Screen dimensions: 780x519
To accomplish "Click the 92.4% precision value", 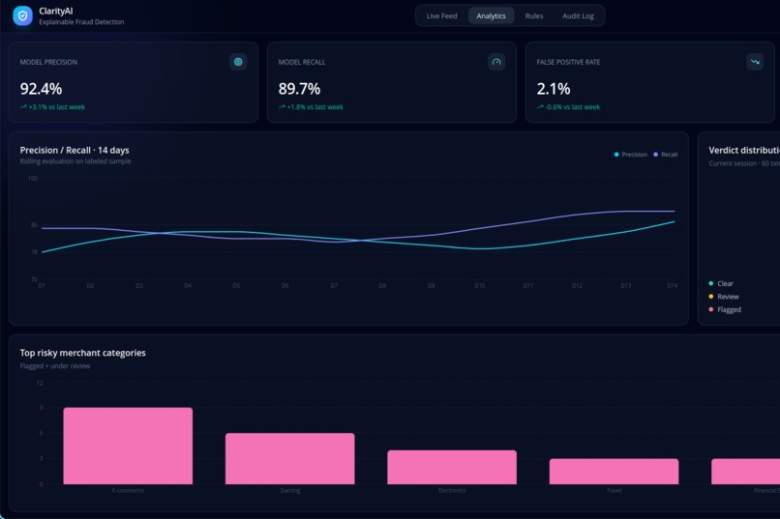I will tap(41, 89).
